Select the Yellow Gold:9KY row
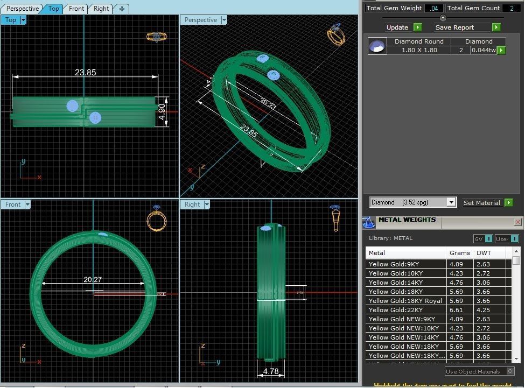525x388 pixels. pyautogui.click(x=439, y=264)
